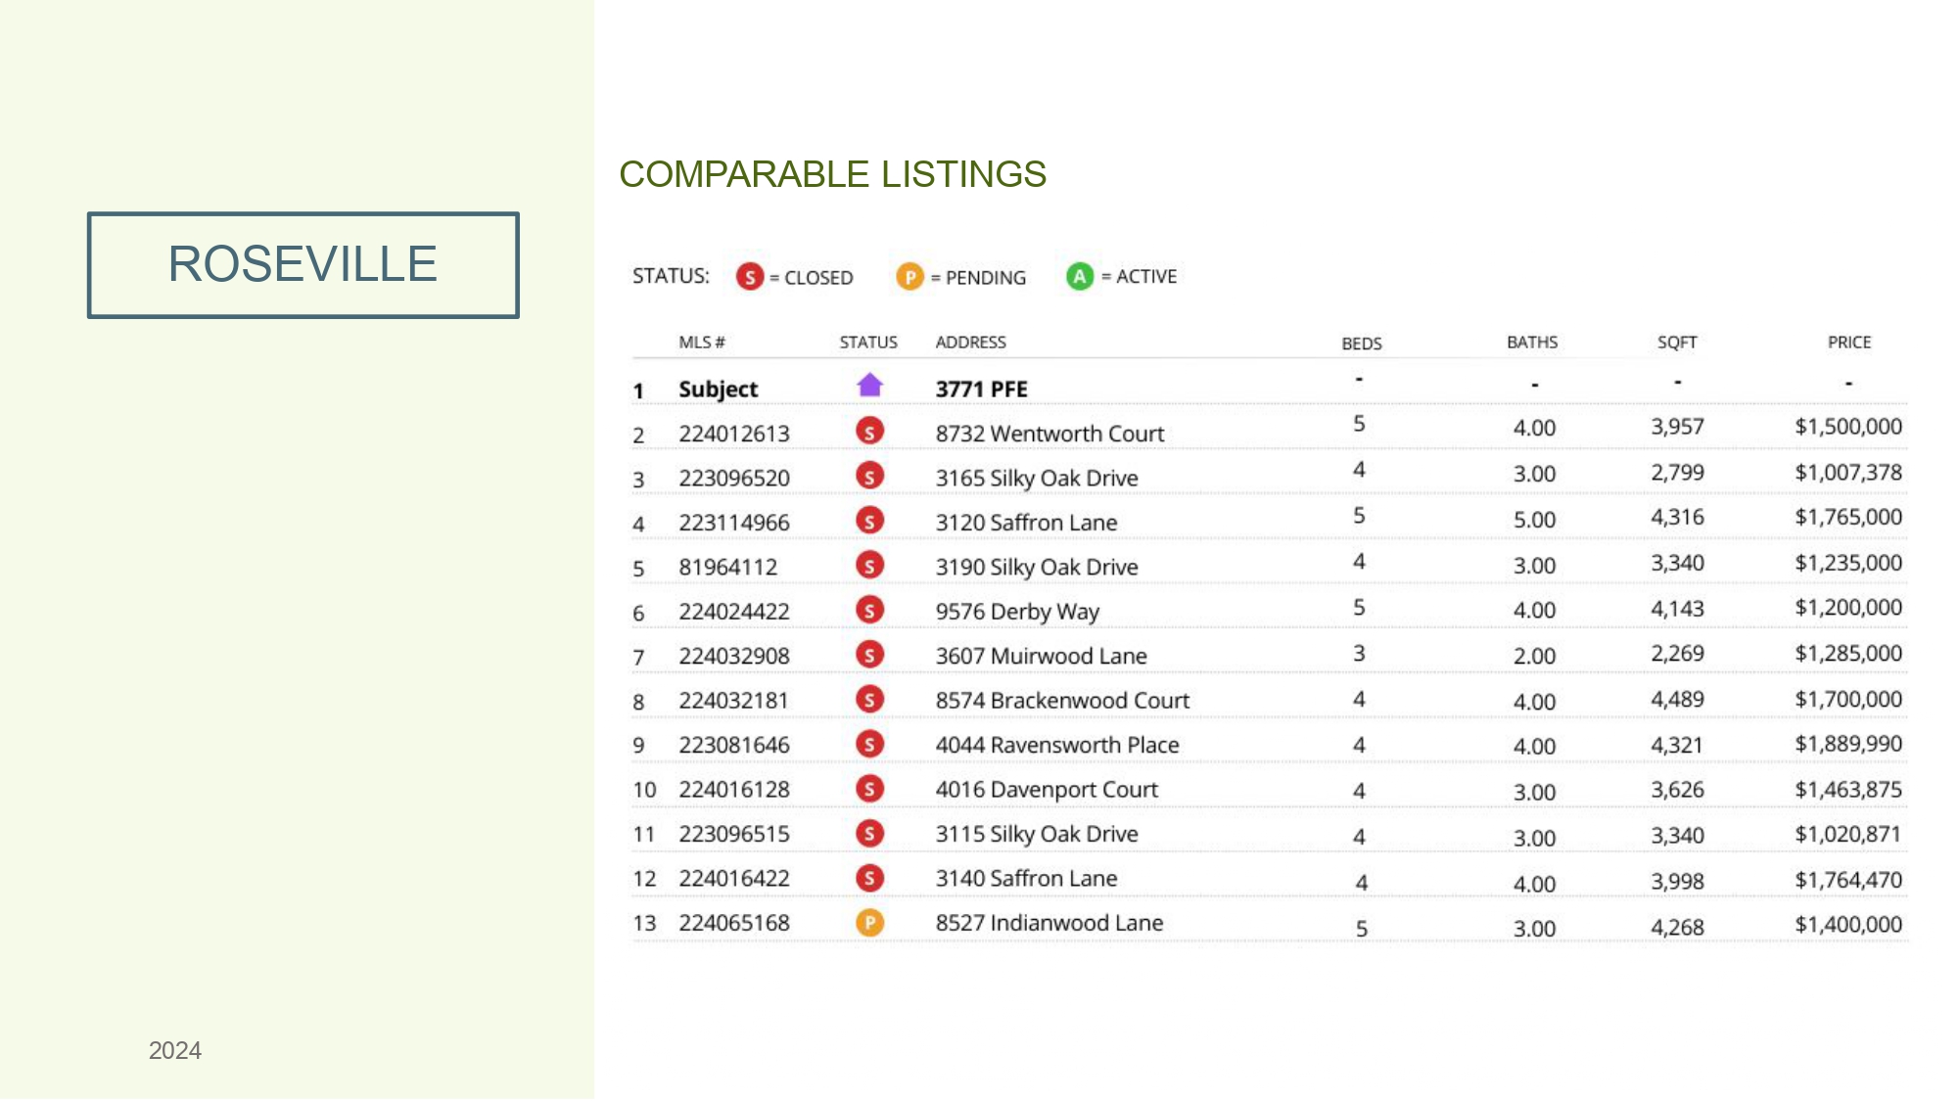Click the SQFT column header

(1677, 343)
